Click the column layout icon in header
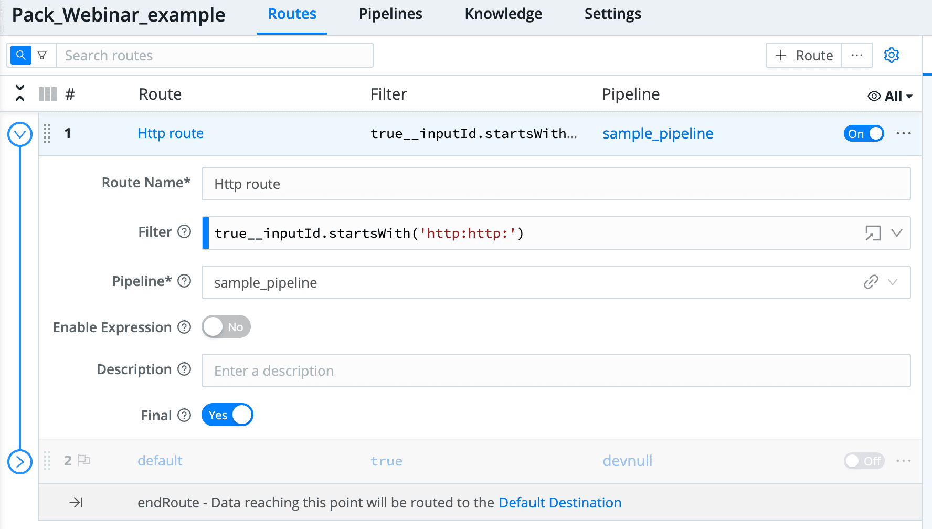Image resolution: width=932 pixels, height=529 pixels. coord(48,94)
